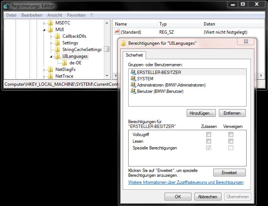Click Spezielle Berechtigungen Verweigern checkbox
Image resolution: width=268 pixels, height=206 pixels.
pos(231,148)
